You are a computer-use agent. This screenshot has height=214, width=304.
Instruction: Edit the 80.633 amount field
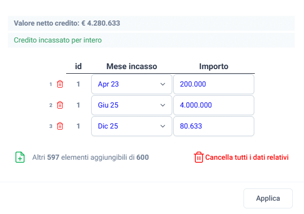214,126
